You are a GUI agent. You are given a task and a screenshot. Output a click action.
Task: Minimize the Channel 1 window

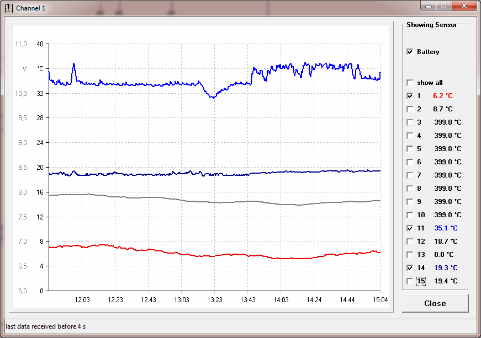coord(429,6)
